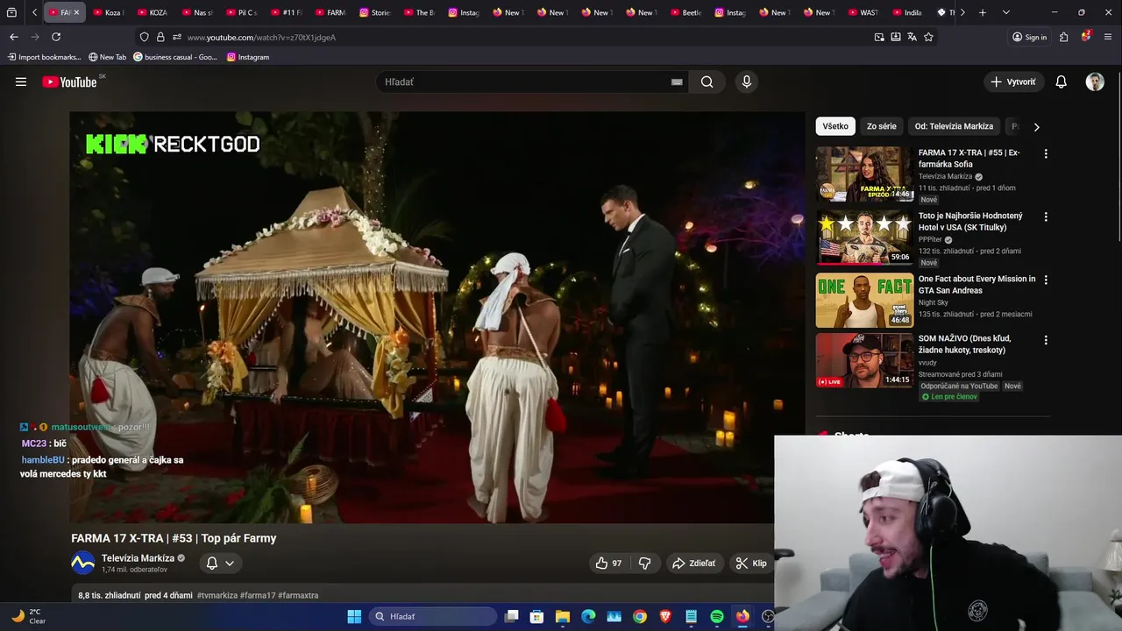Switch to the WAST browser tab
Viewport: 1122px width, 631px height.
tap(863, 12)
